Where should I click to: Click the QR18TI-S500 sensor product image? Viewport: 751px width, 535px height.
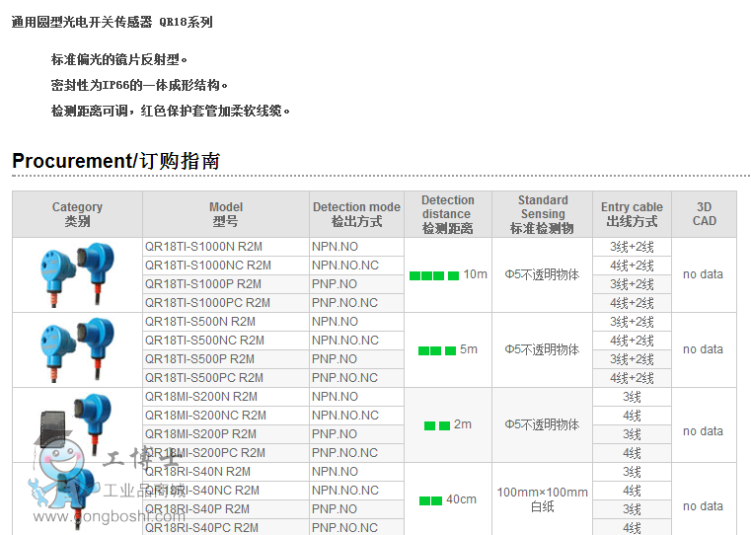[x=77, y=349]
